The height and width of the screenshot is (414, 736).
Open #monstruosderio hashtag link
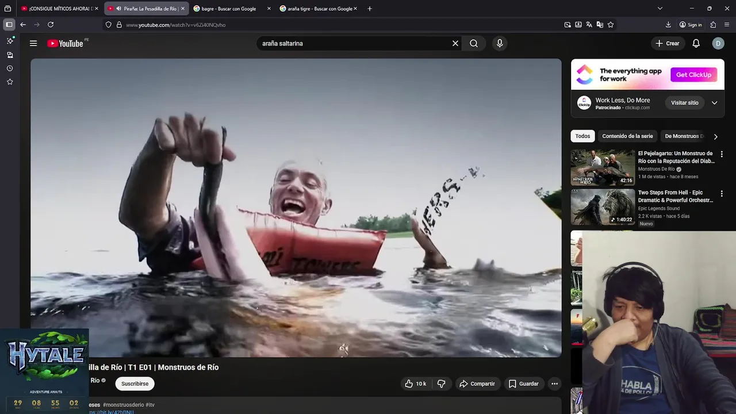(x=123, y=405)
